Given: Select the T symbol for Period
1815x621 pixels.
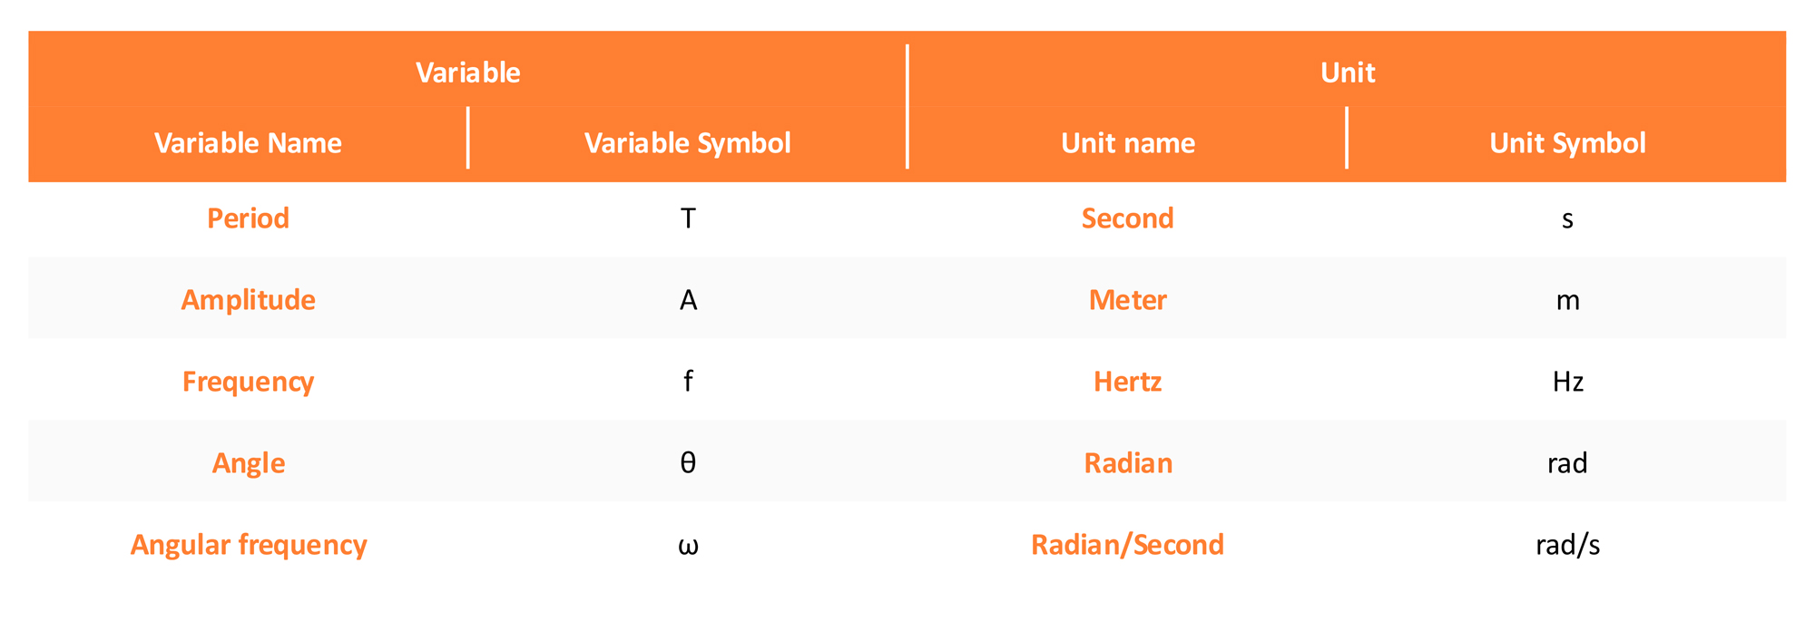Looking at the screenshot, I should [x=688, y=218].
